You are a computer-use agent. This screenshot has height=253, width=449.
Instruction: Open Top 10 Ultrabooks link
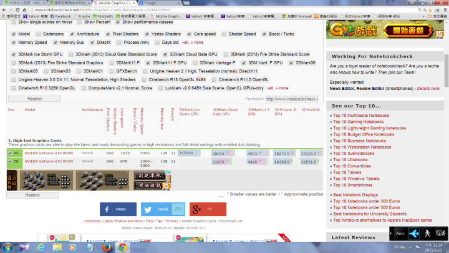point(350,160)
